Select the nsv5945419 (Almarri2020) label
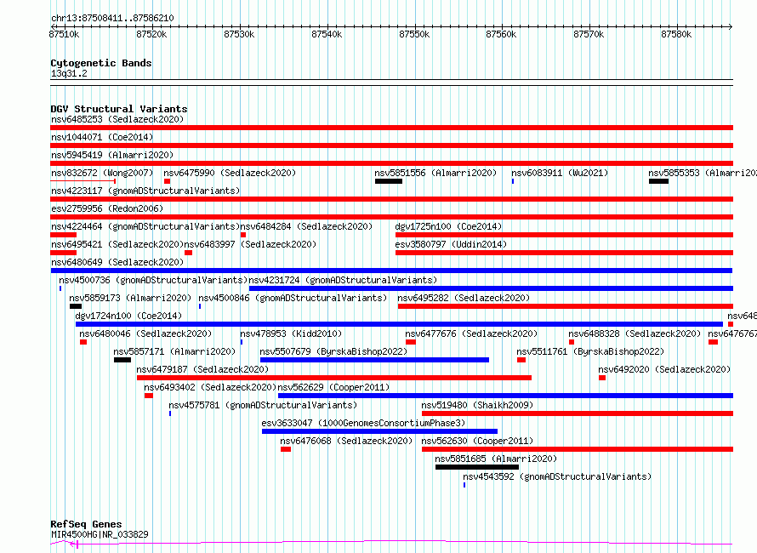This screenshot has height=553, width=757. pyautogui.click(x=112, y=155)
